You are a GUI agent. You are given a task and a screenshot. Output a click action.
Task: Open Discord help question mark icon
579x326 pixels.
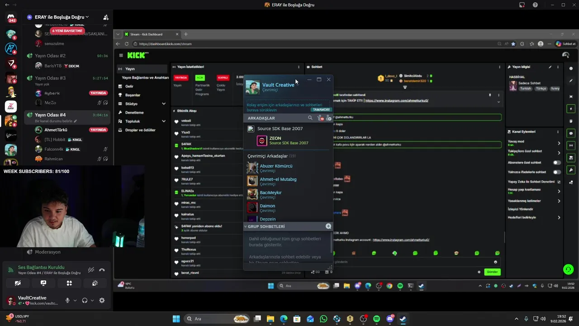pyautogui.click(x=536, y=5)
